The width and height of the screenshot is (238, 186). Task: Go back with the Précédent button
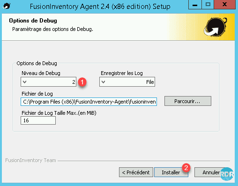(x=136, y=172)
